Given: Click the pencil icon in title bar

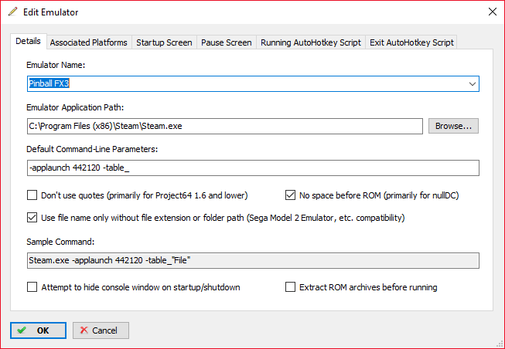Looking at the screenshot, I should [x=13, y=12].
